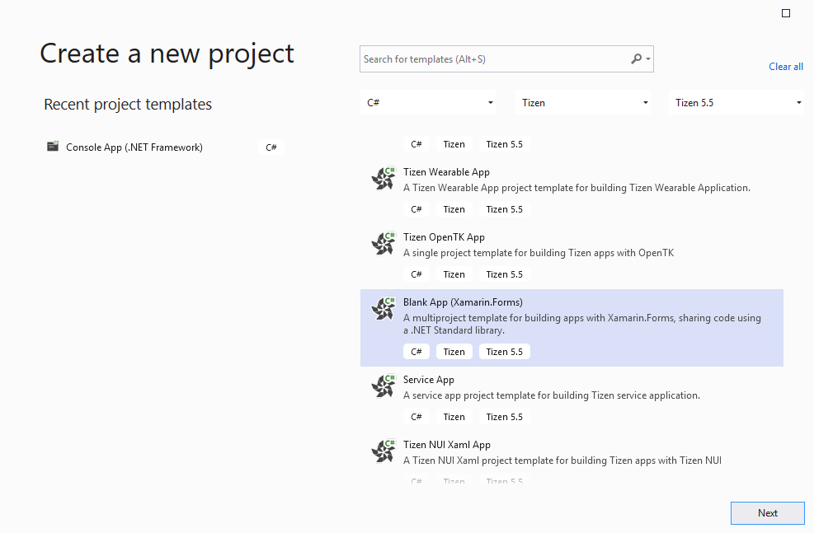This screenshot has height=533, width=814.
Task: Click the Tizen NUI Xaml App template icon
Action: [383, 451]
